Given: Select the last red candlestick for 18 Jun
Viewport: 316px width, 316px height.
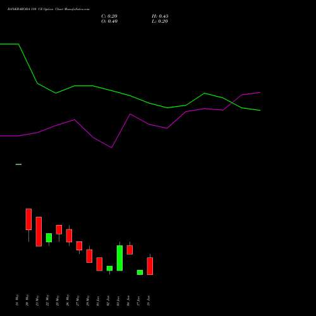Looking at the screenshot, I should coord(150,266).
